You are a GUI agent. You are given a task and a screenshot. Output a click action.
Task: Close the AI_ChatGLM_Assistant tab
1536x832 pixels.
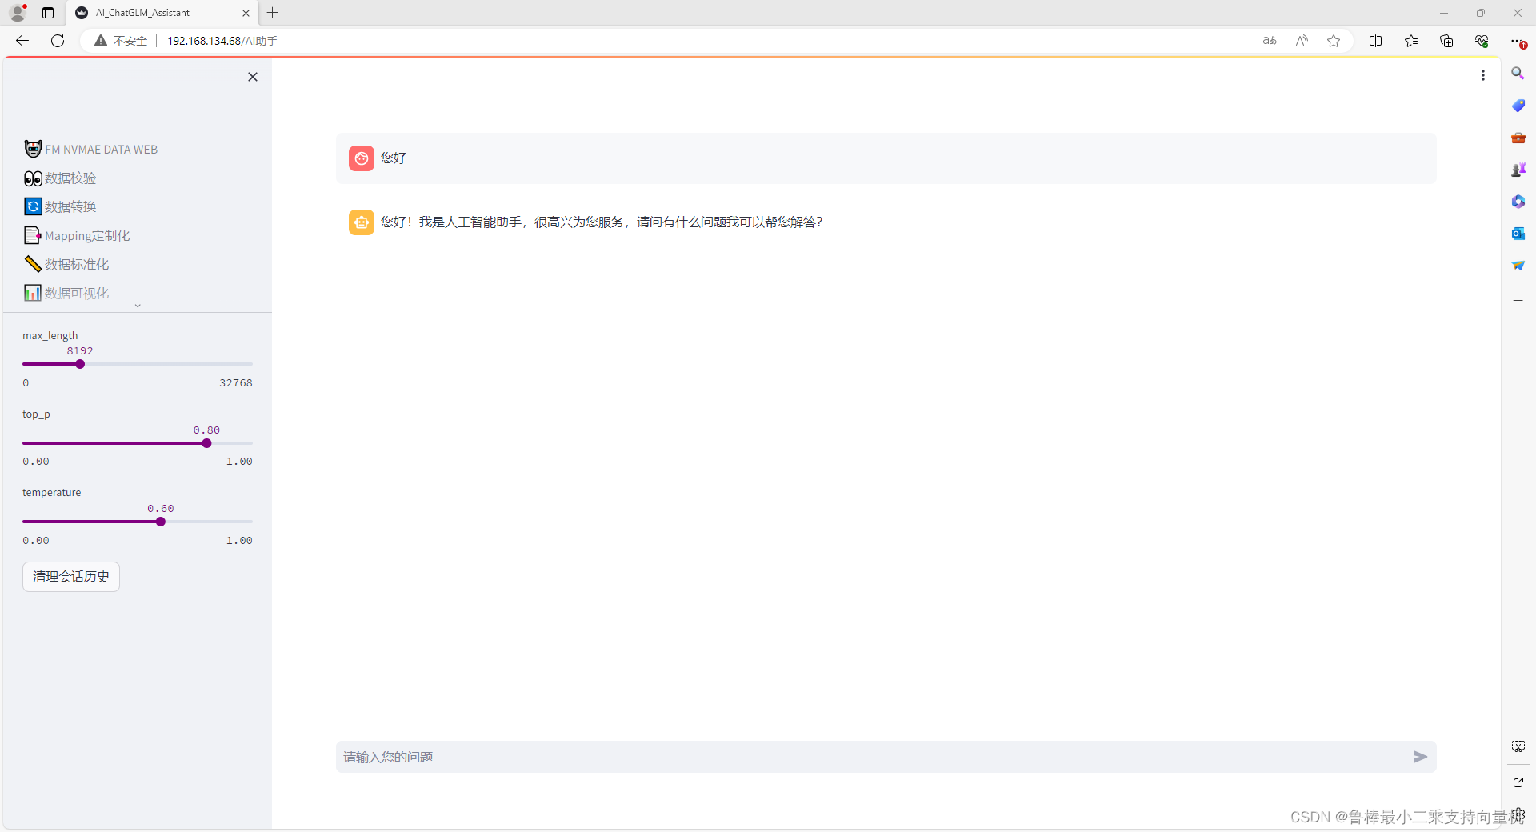click(x=246, y=13)
